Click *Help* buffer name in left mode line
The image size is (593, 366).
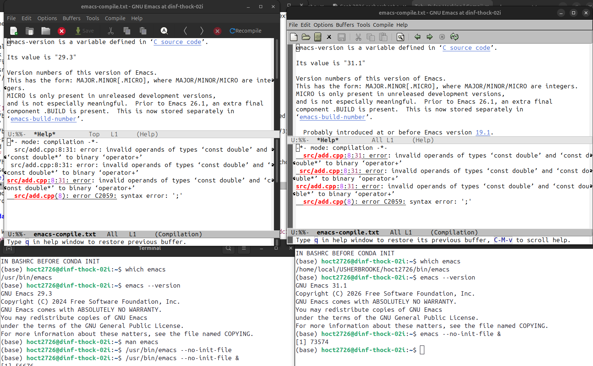[x=45, y=134]
